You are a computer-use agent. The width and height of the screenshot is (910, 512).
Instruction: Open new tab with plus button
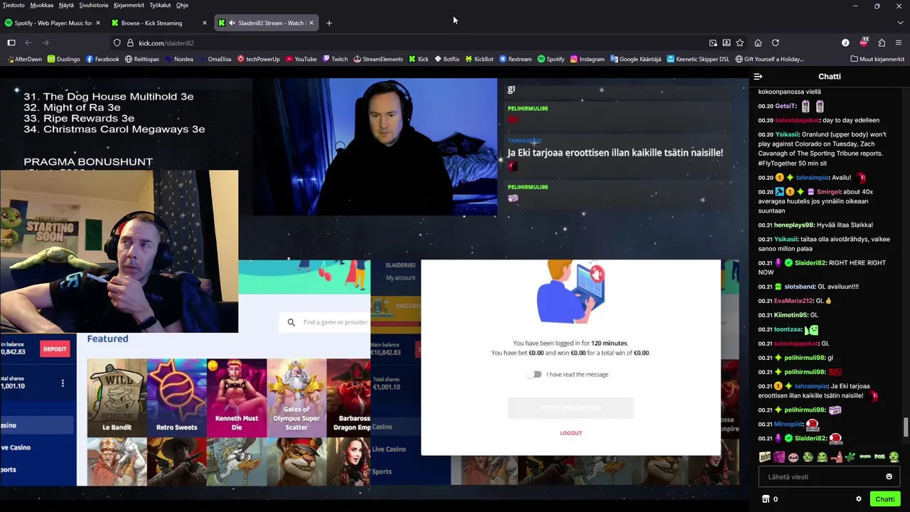tap(329, 23)
